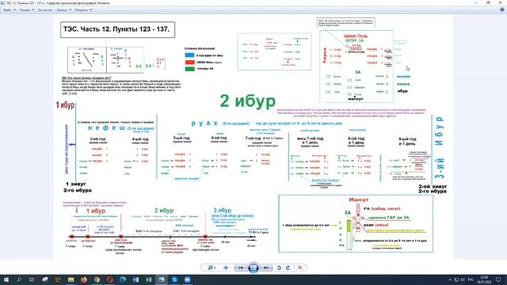507x285 pixels.
Task: Open taskbar Search
Action: (x=19, y=279)
